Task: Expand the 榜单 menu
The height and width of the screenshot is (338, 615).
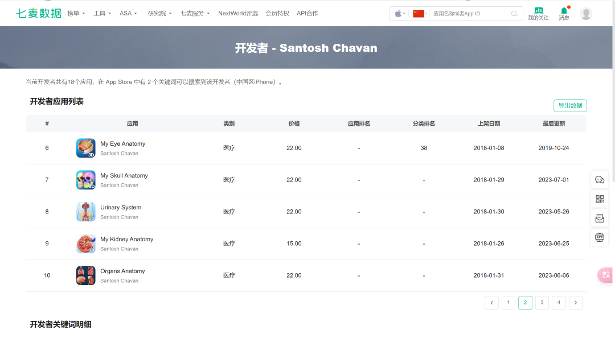Action: [x=76, y=13]
